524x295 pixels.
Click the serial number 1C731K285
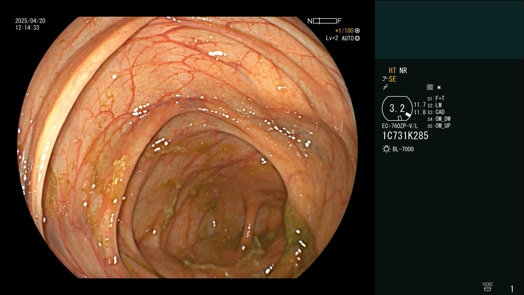point(405,136)
